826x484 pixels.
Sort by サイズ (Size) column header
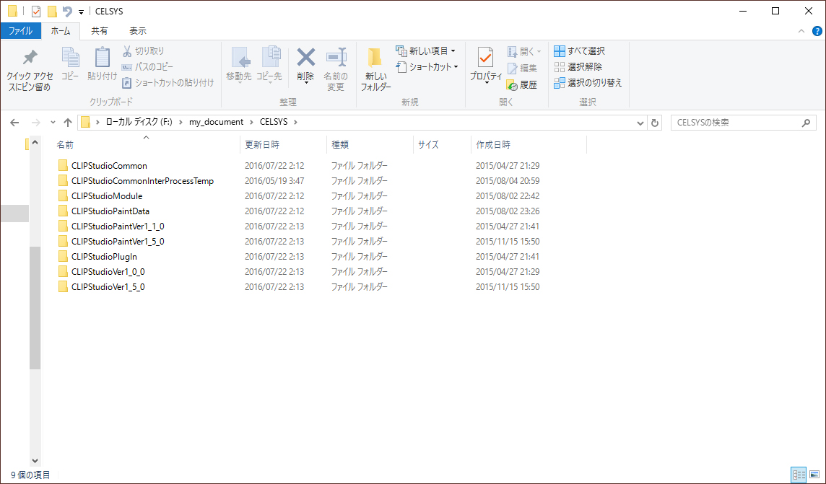[x=428, y=145]
